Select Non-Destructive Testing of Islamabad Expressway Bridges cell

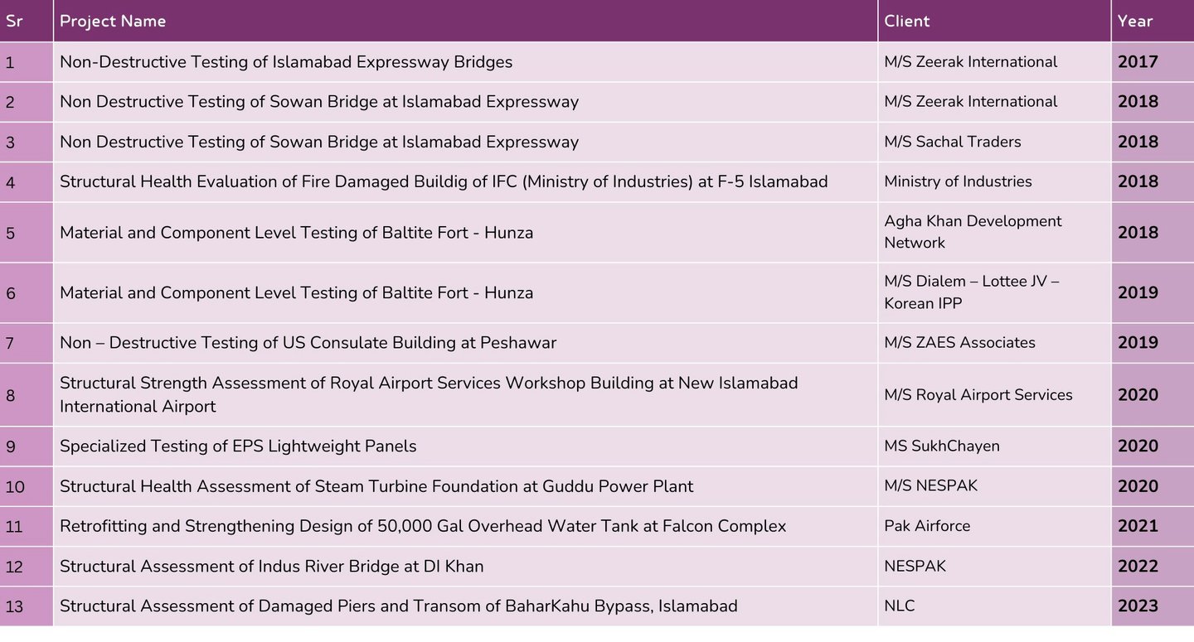click(465, 62)
